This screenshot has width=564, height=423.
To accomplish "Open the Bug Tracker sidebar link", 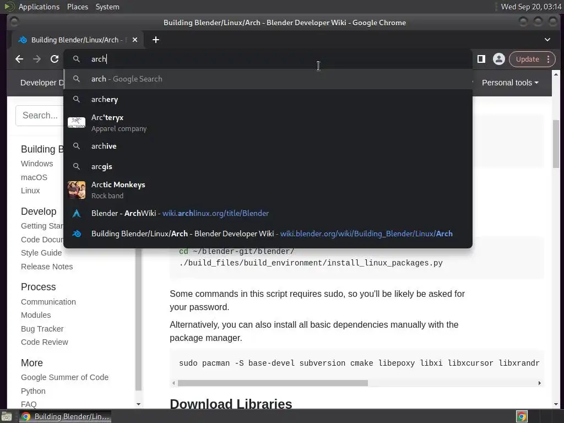I will 42,329.
